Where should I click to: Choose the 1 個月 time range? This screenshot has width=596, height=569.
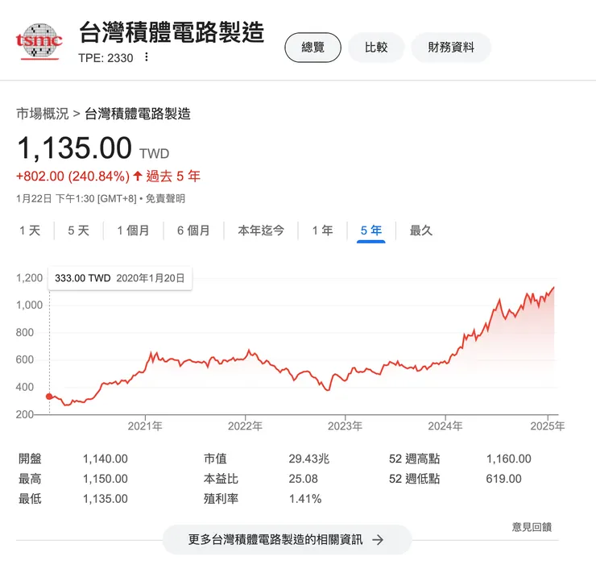[133, 231]
